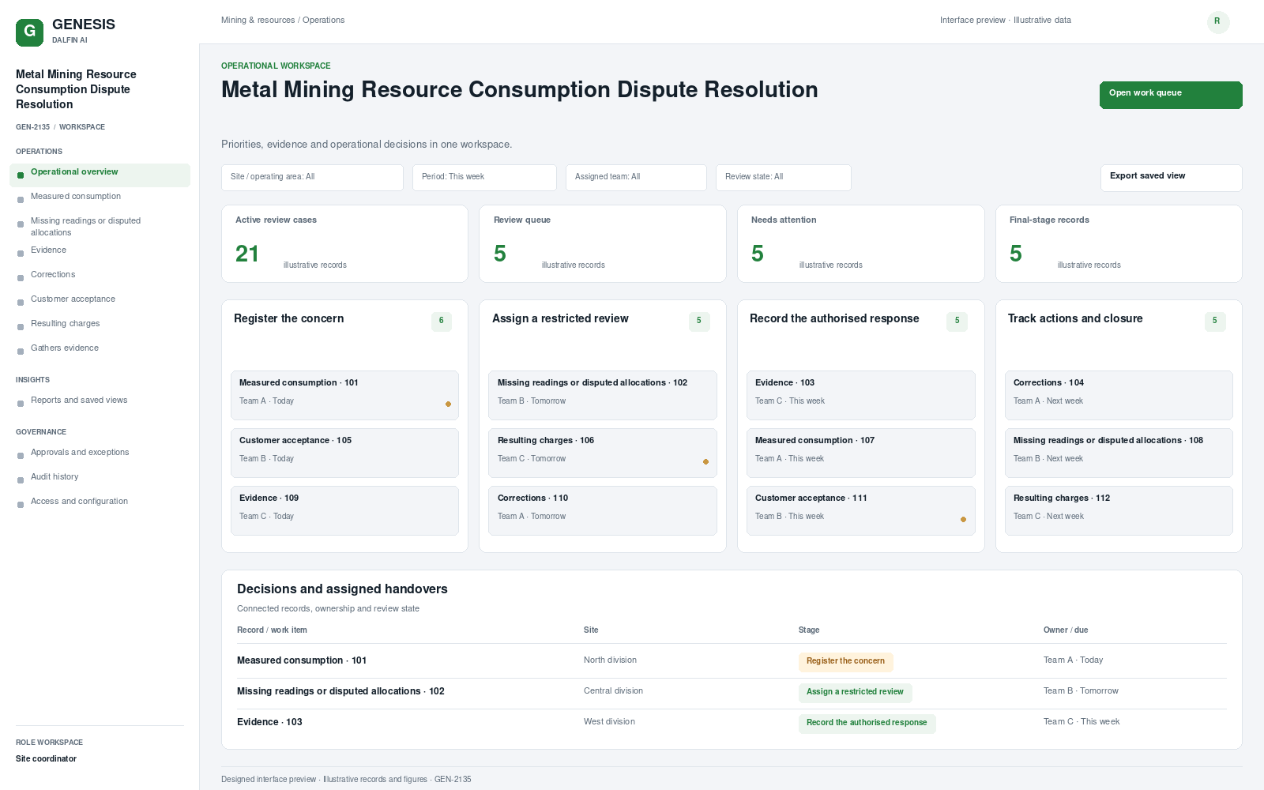Open the Corrections 104 card
Viewport: 1264px width, 790px height.
[1119, 395]
